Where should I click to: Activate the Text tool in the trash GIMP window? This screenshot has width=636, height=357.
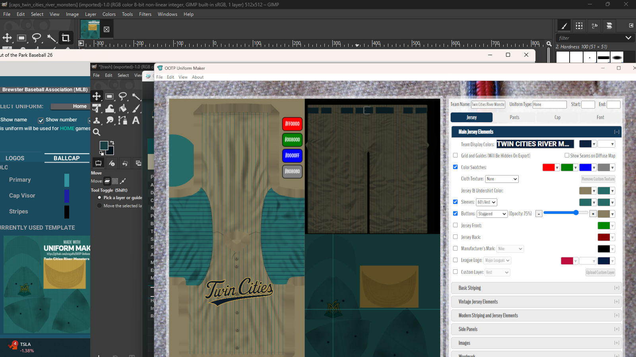136,120
